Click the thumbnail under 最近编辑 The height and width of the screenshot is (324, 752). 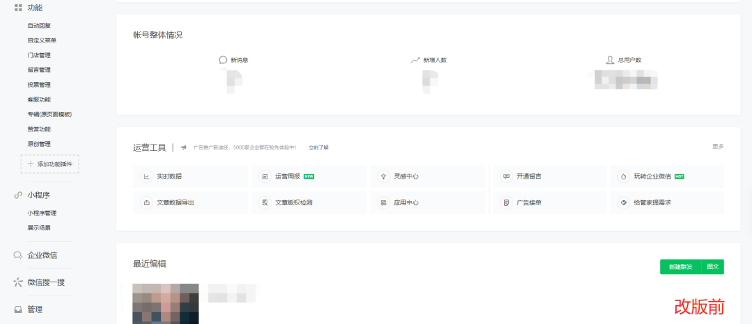166,303
